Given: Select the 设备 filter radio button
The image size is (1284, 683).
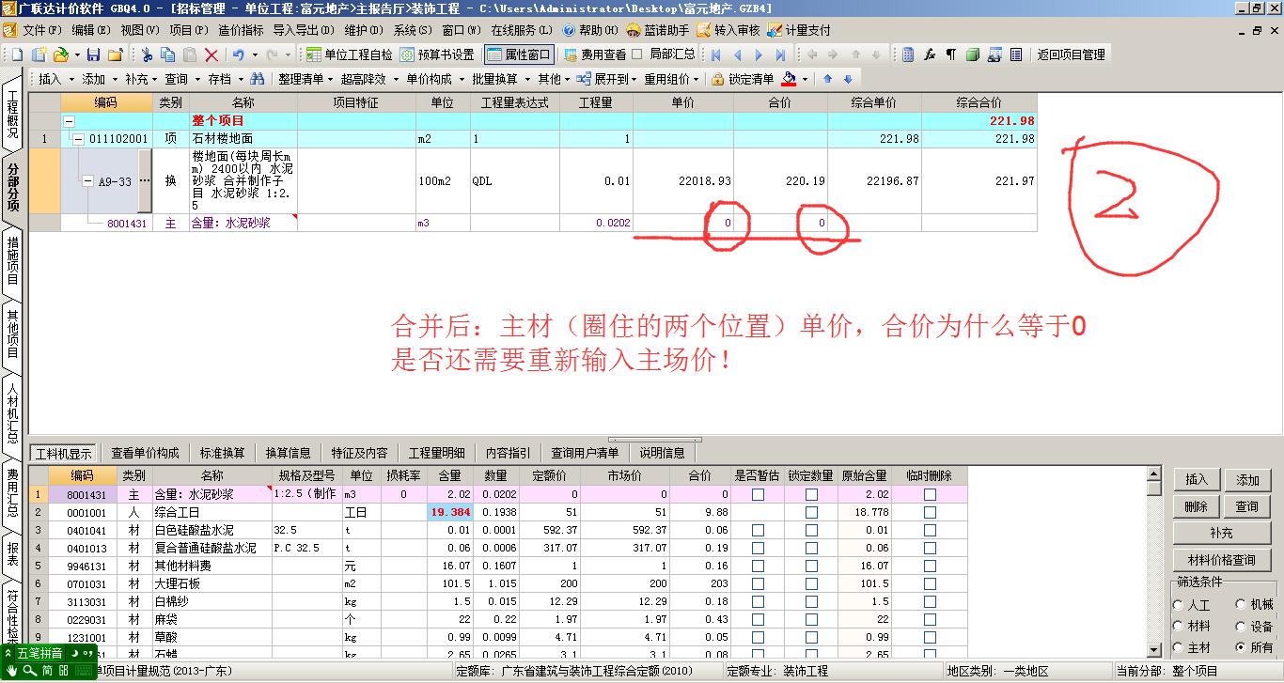Looking at the screenshot, I should tap(1241, 626).
